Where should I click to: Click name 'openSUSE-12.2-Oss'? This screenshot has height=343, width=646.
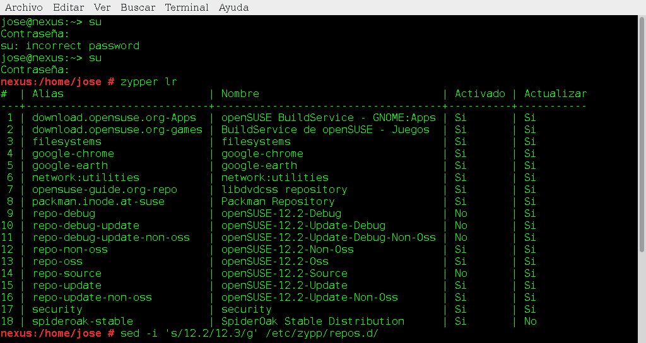275,261
